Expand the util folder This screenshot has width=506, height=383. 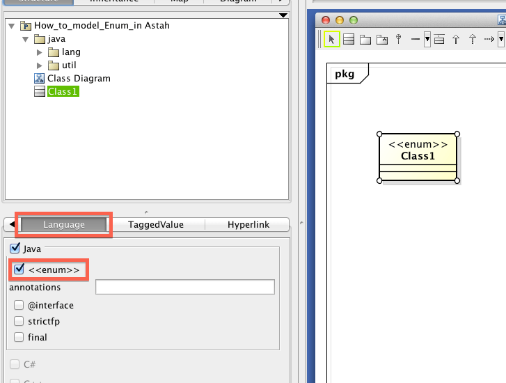click(x=40, y=65)
